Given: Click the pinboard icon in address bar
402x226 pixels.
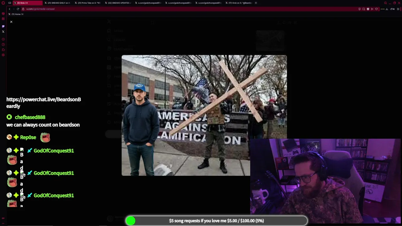Looking at the screenshot, I should pyautogui.click(x=360, y=9).
